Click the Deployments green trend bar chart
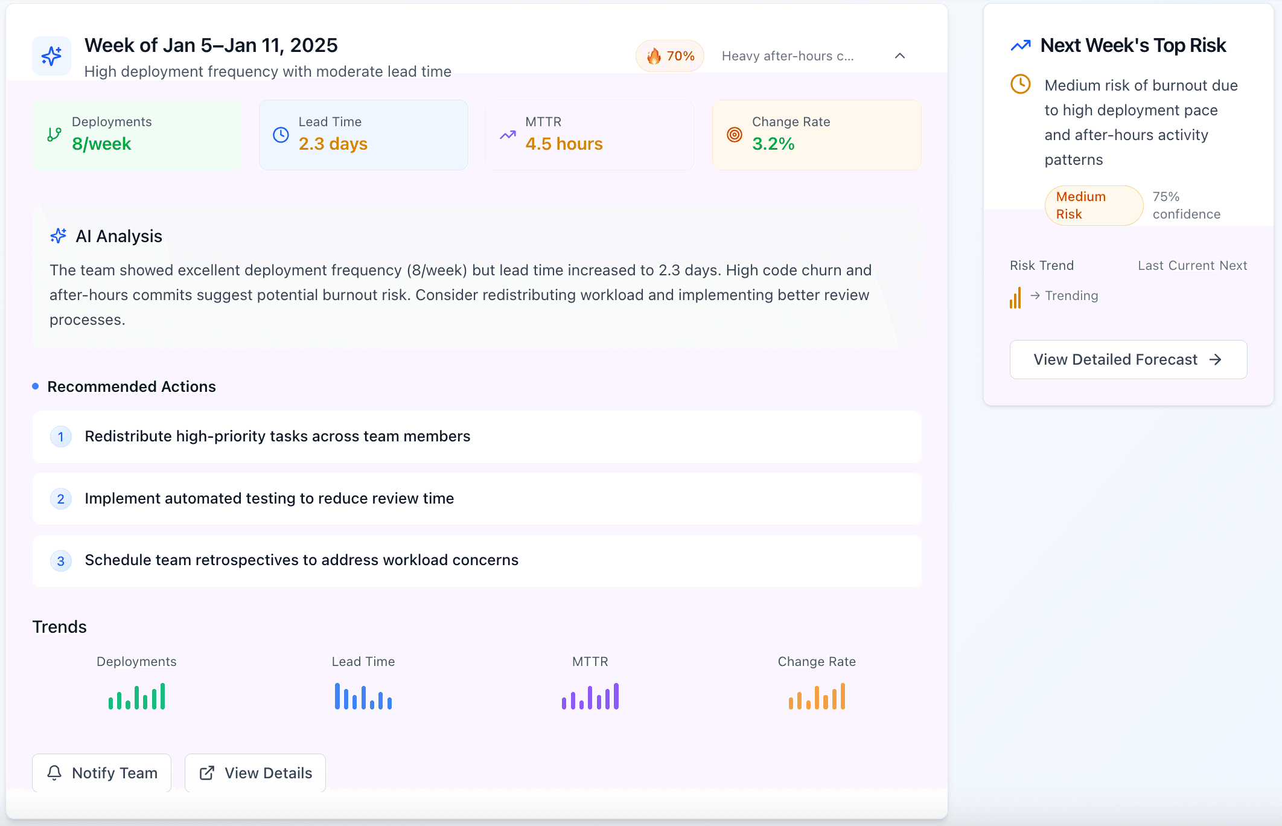This screenshot has height=826, width=1282. [136, 697]
